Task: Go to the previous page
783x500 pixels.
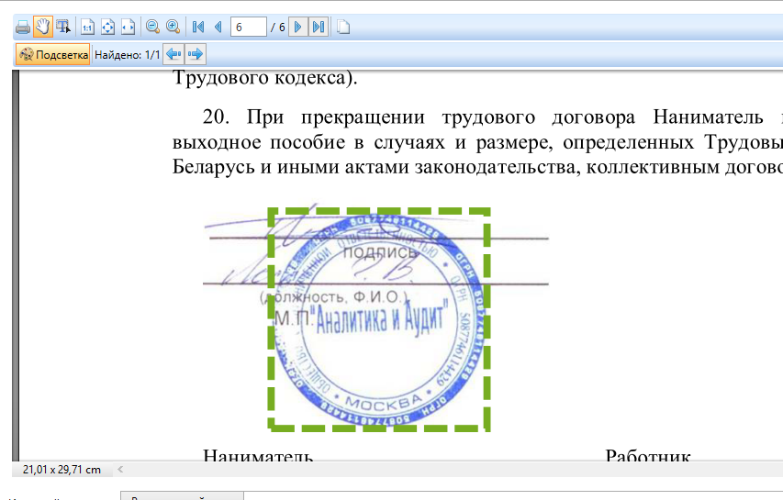Action: coord(218,27)
